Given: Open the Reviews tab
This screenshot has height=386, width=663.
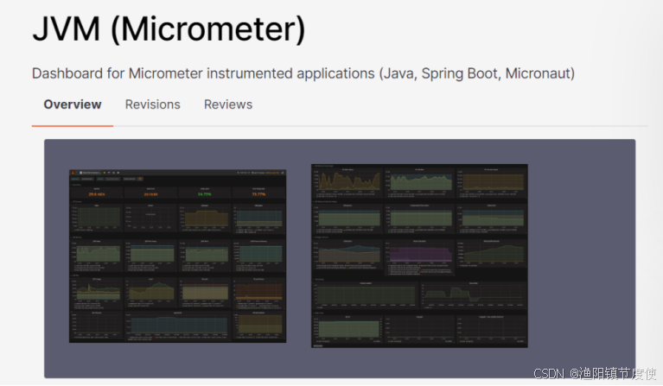Looking at the screenshot, I should [x=228, y=104].
